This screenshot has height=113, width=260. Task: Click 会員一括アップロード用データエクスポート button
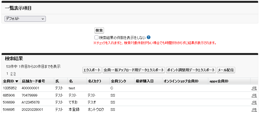pos(134,70)
